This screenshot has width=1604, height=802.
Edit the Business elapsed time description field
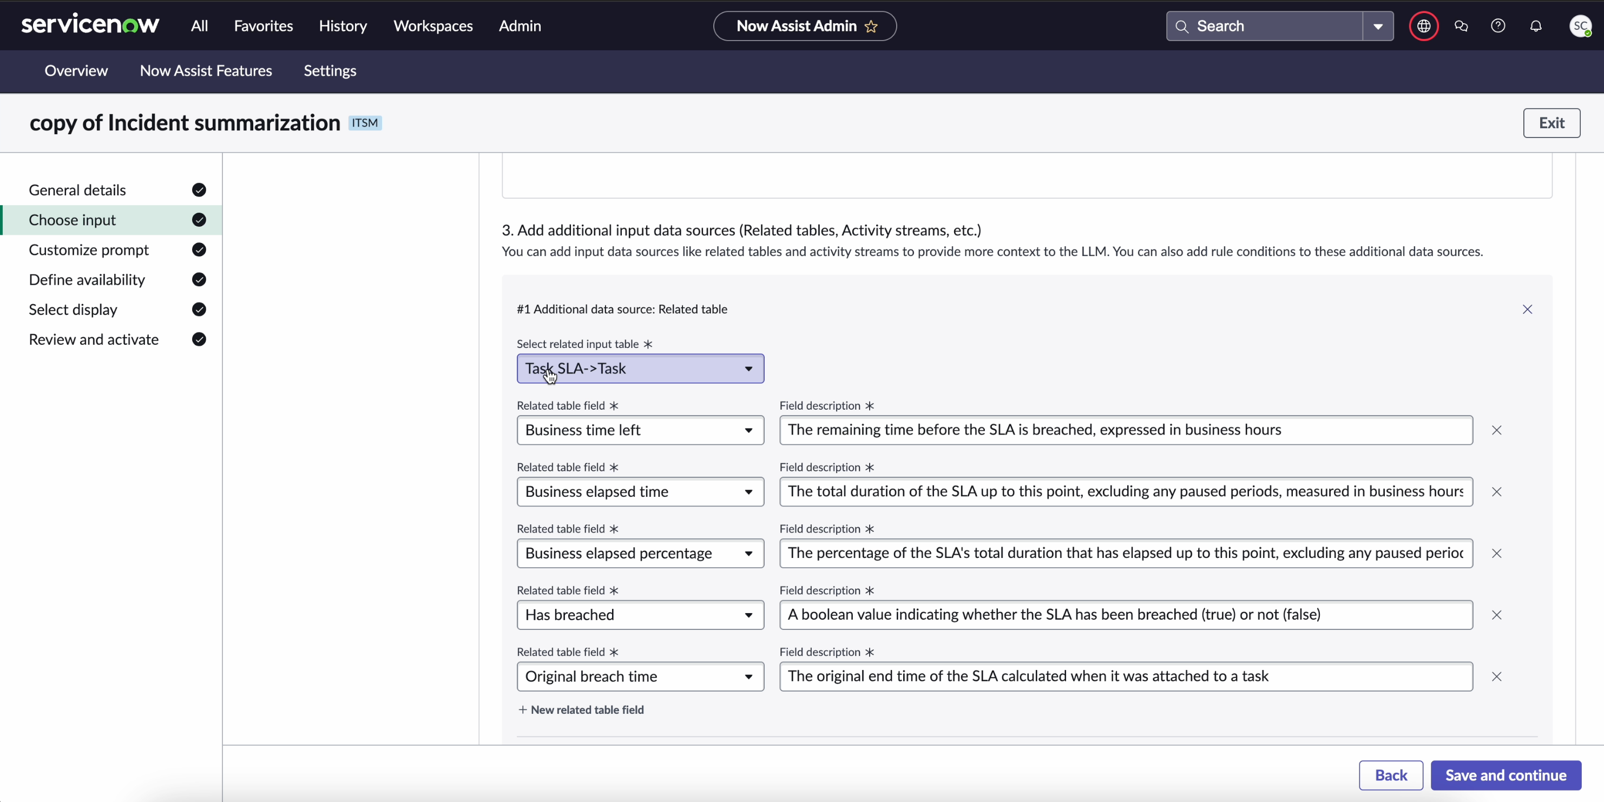click(1126, 492)
